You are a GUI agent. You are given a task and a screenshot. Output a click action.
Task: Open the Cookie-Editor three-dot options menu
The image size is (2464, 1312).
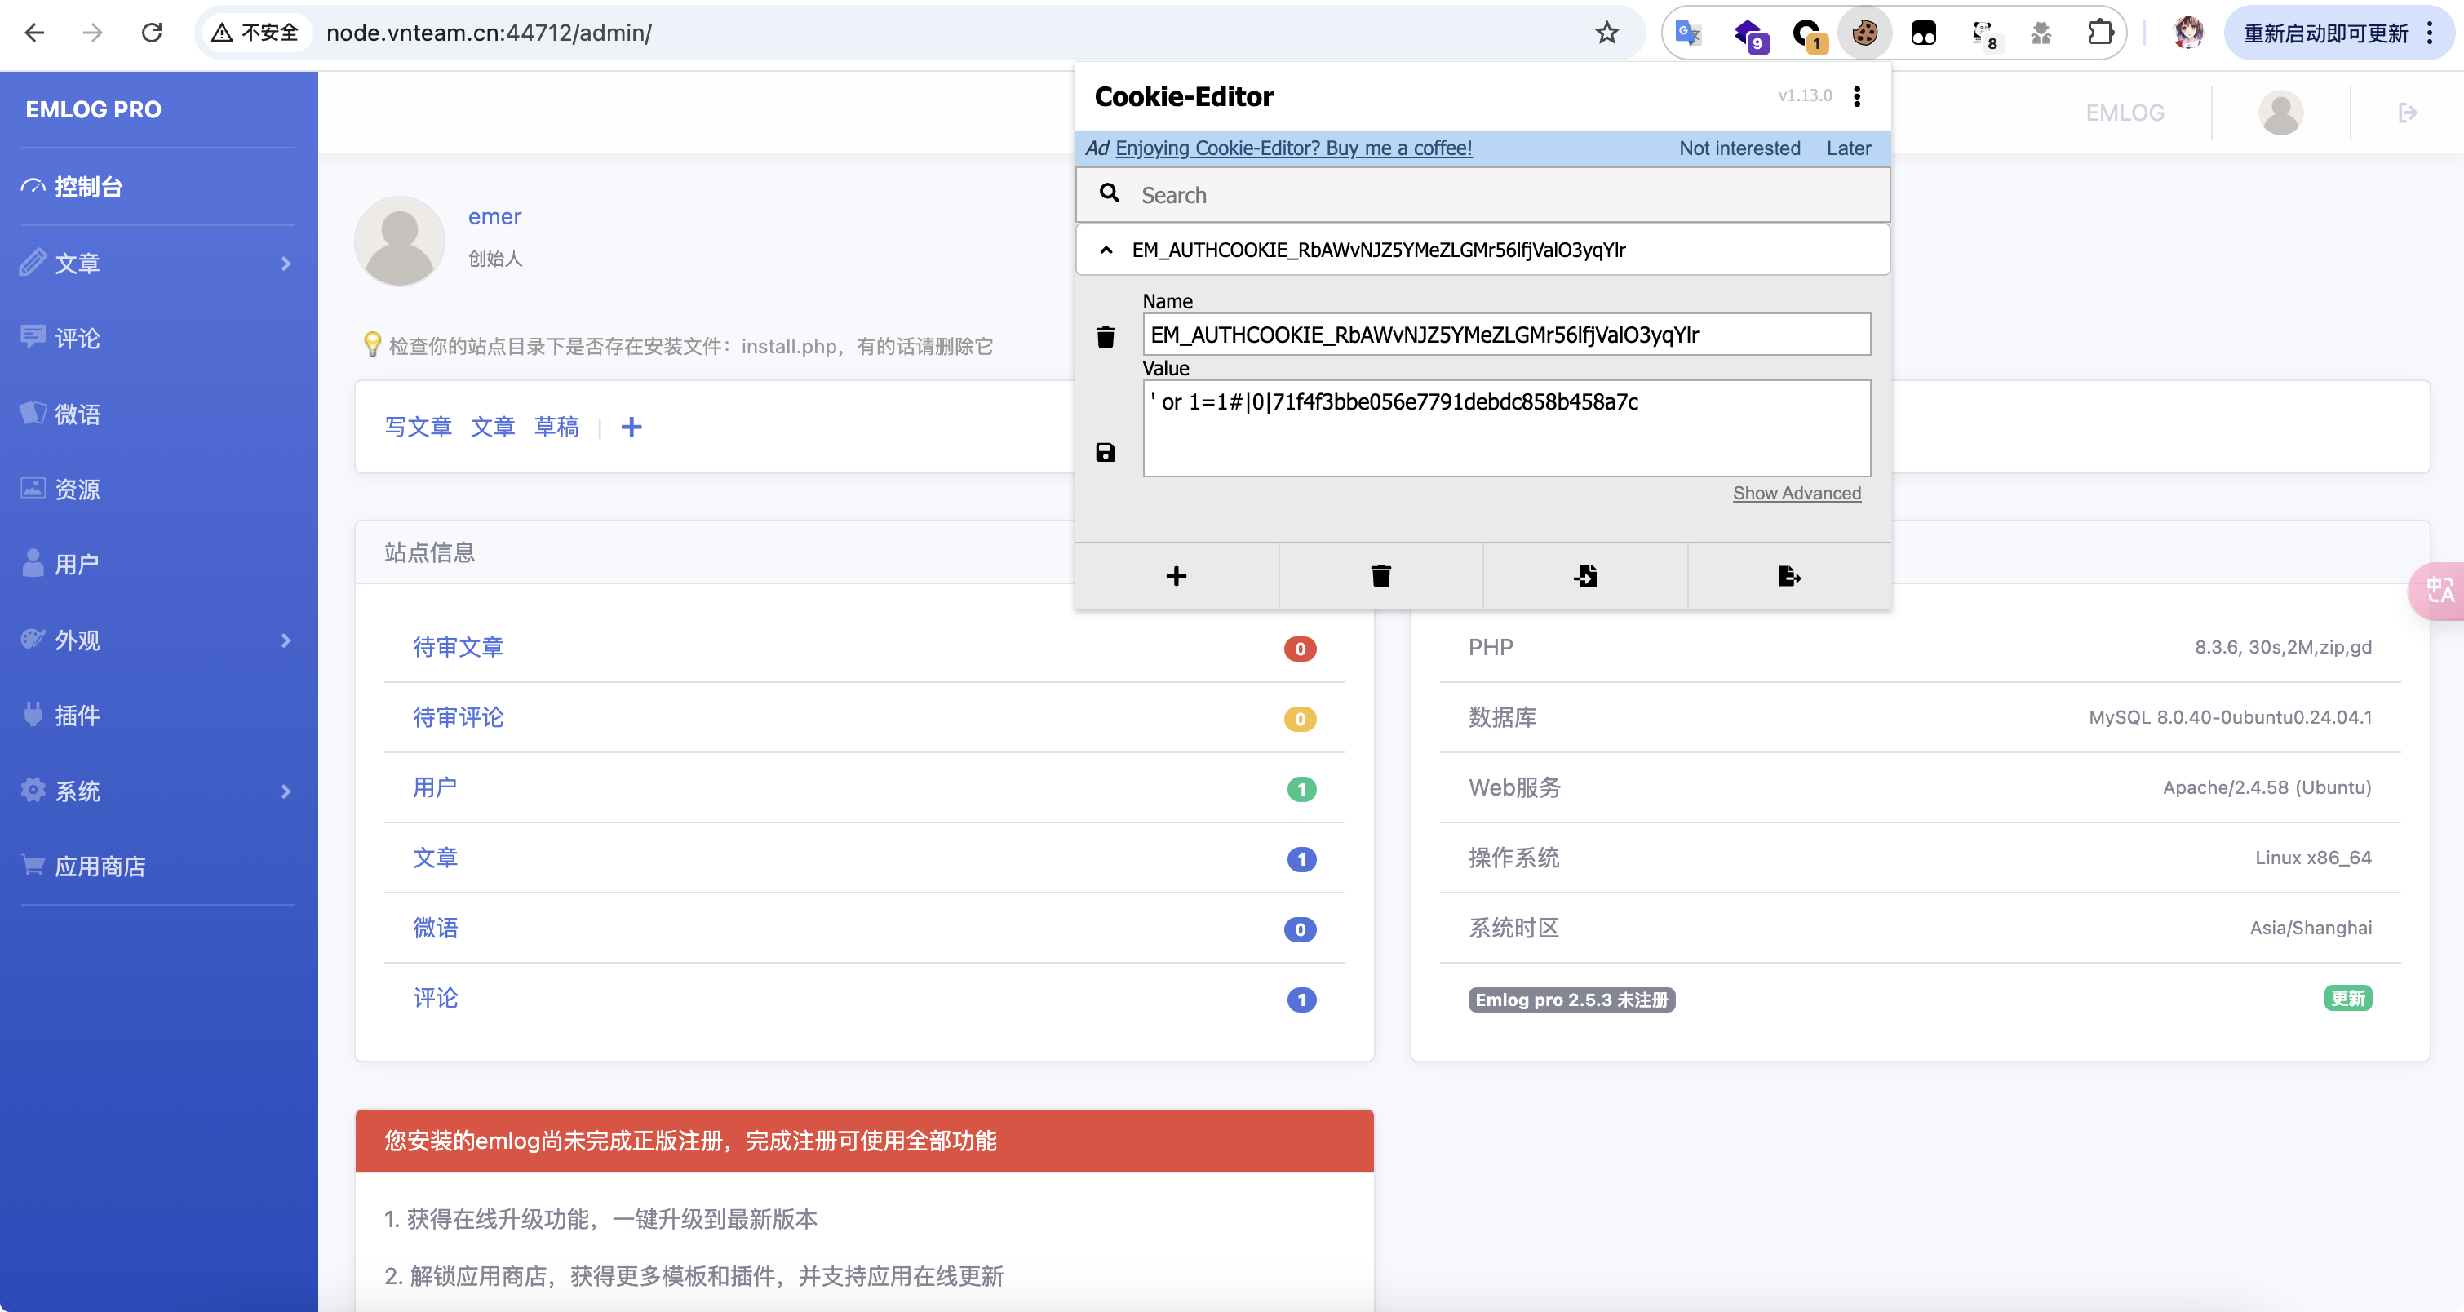[1857, 95]
